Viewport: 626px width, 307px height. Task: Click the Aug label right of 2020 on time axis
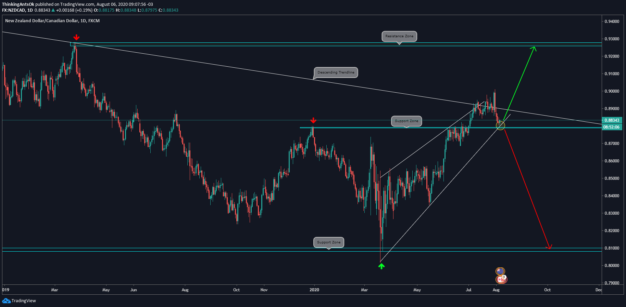point(496,290)
